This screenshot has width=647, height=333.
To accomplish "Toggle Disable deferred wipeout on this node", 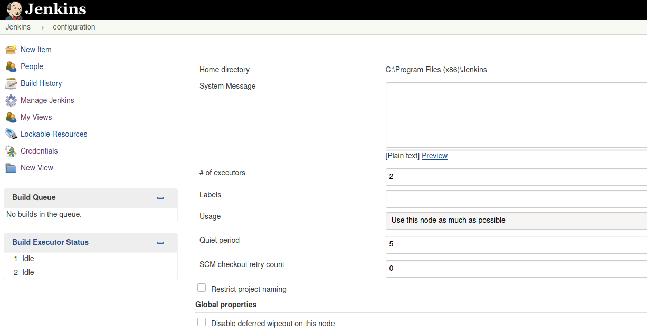I will 202,322.
